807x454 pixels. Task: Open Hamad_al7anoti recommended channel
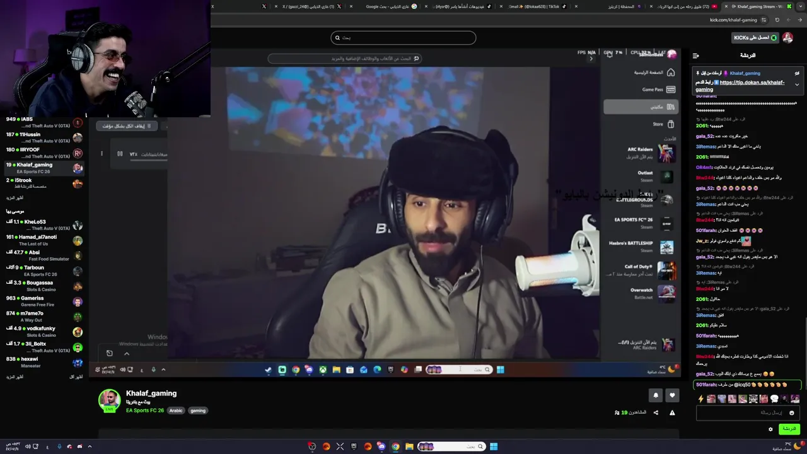(43, 240)
